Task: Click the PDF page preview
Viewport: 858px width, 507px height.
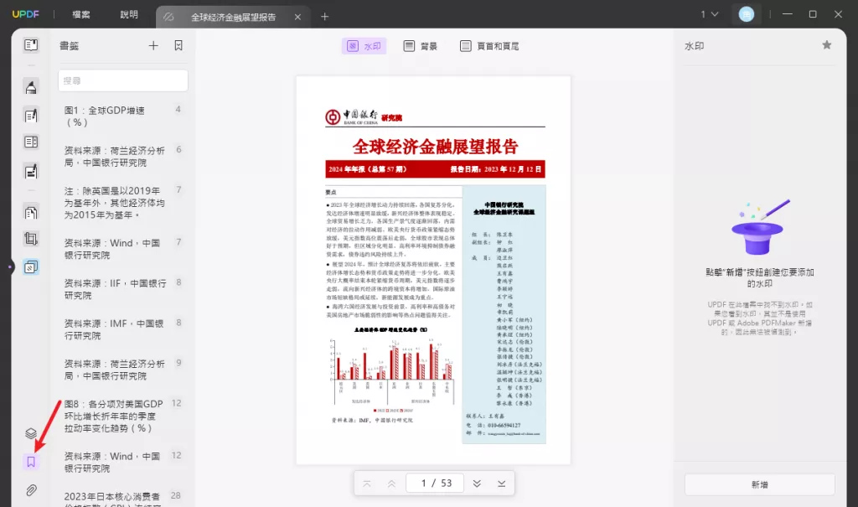Action: (433, 270)
